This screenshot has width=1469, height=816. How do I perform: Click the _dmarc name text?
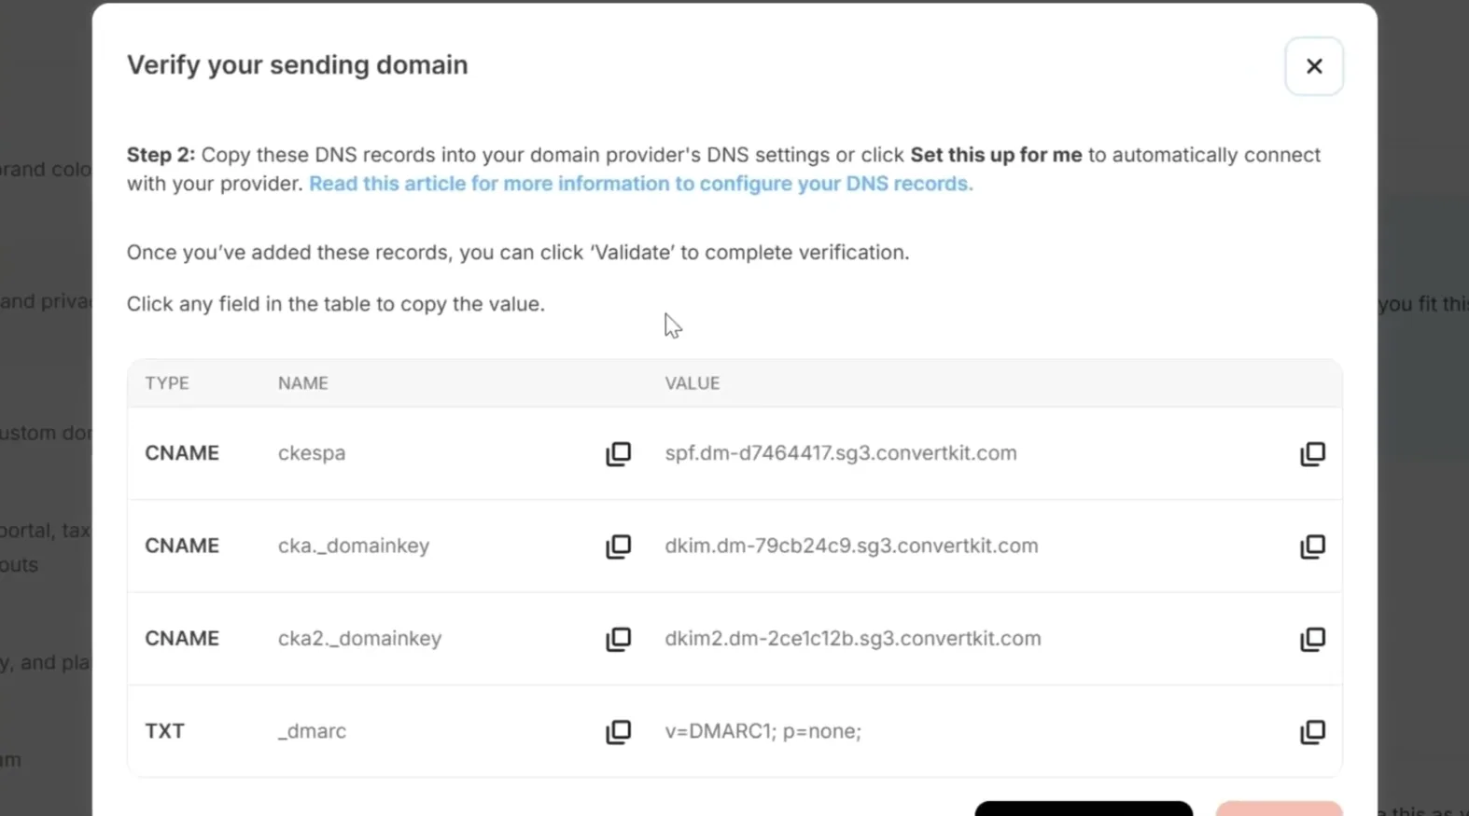[x=312, y=731]
